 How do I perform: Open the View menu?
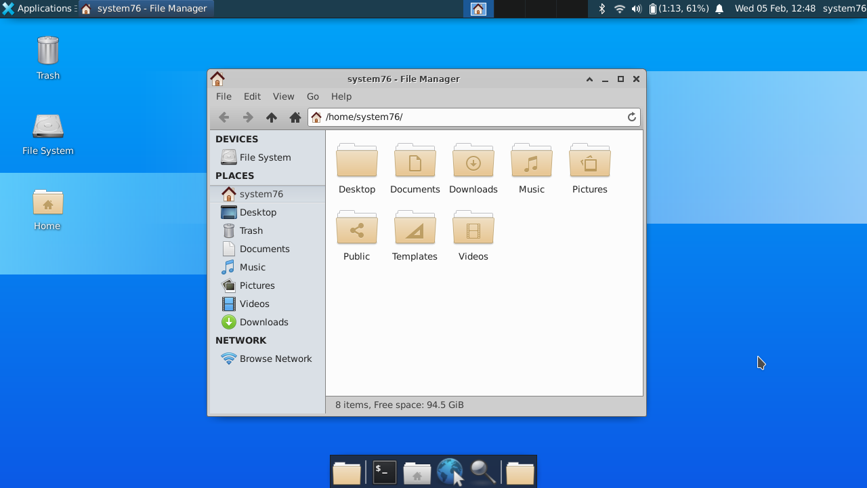point(283,96)
